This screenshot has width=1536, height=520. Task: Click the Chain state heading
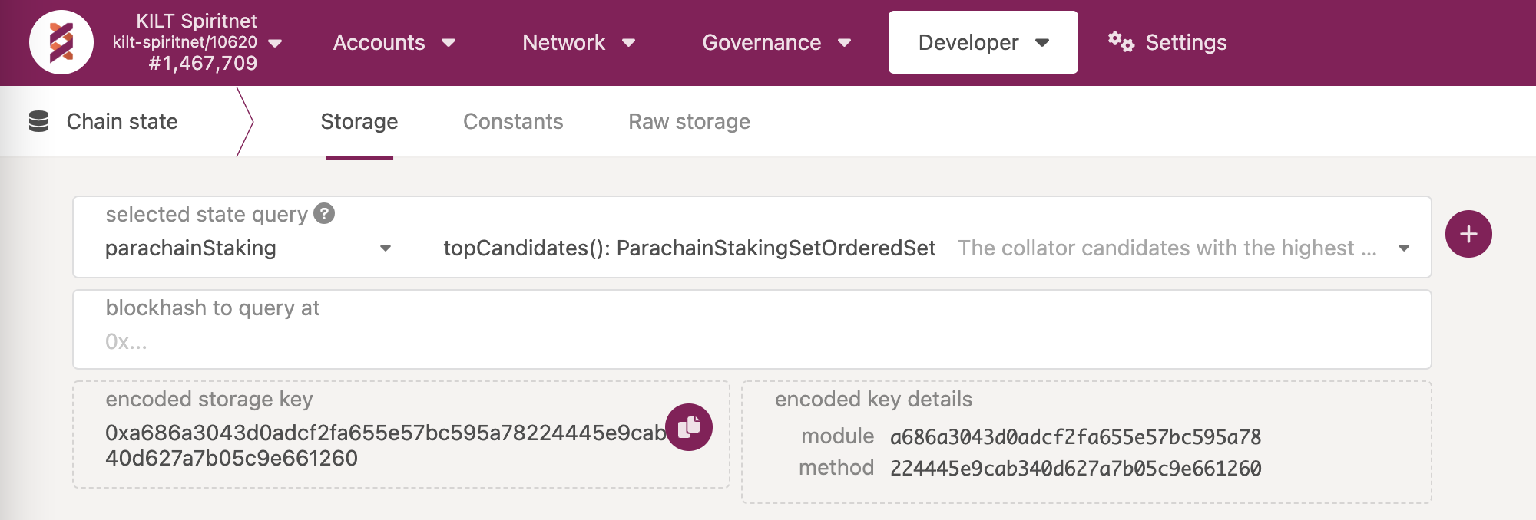122,121
